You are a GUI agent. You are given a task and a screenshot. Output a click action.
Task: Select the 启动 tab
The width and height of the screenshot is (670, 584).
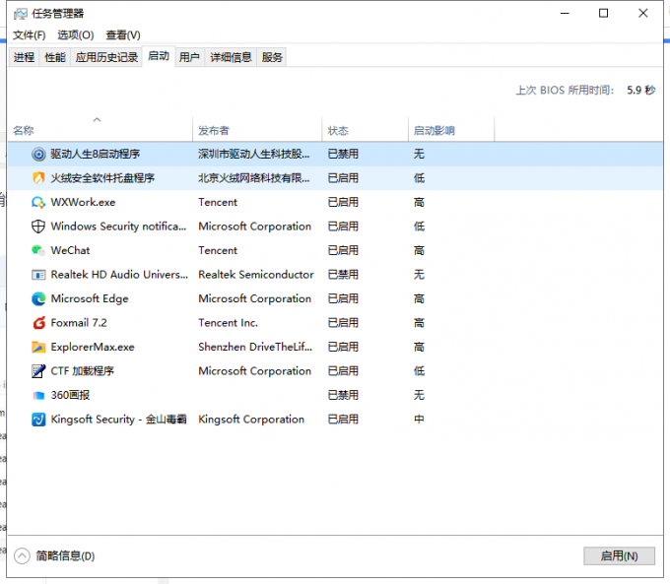[159, 56]
